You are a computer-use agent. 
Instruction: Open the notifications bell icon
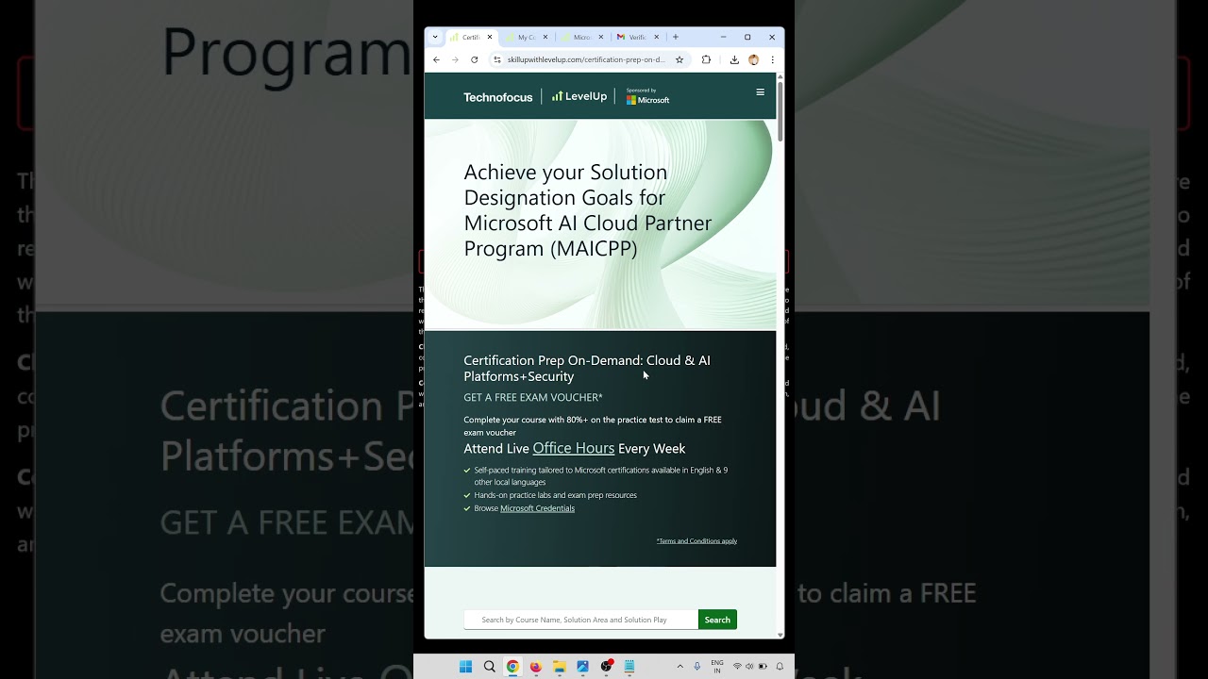(x=780, y=667)
